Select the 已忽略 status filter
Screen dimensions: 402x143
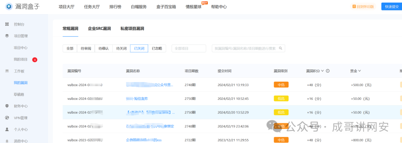[x=157, y=48]
